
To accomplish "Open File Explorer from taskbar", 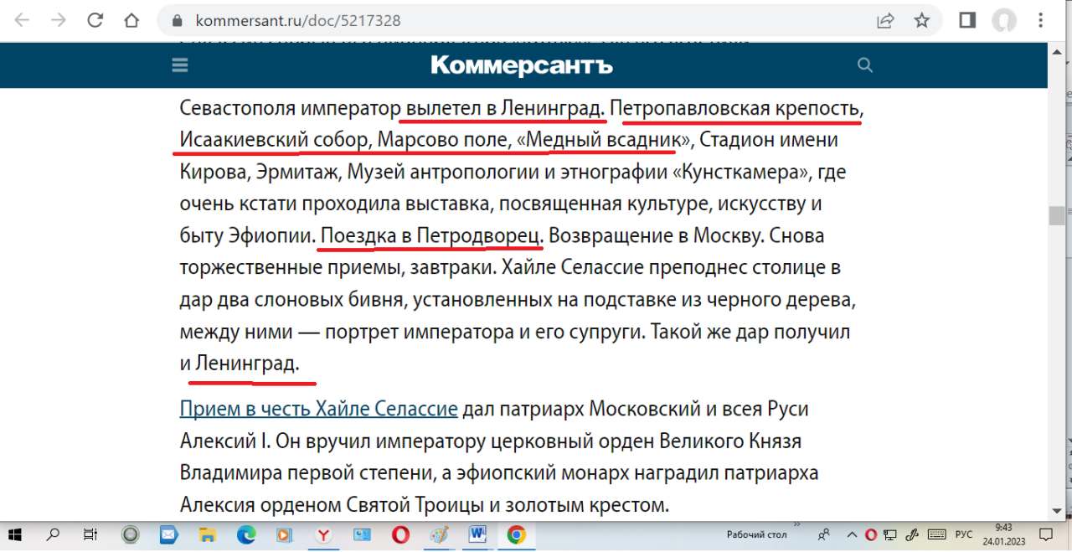I will pos(207,534).
